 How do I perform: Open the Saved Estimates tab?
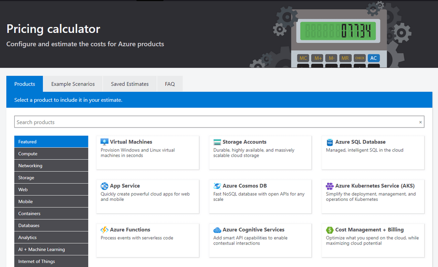[130, 84]
